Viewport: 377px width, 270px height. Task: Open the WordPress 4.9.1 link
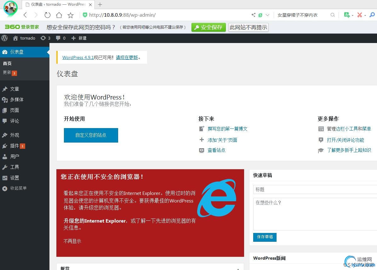[x=78, y=57]
